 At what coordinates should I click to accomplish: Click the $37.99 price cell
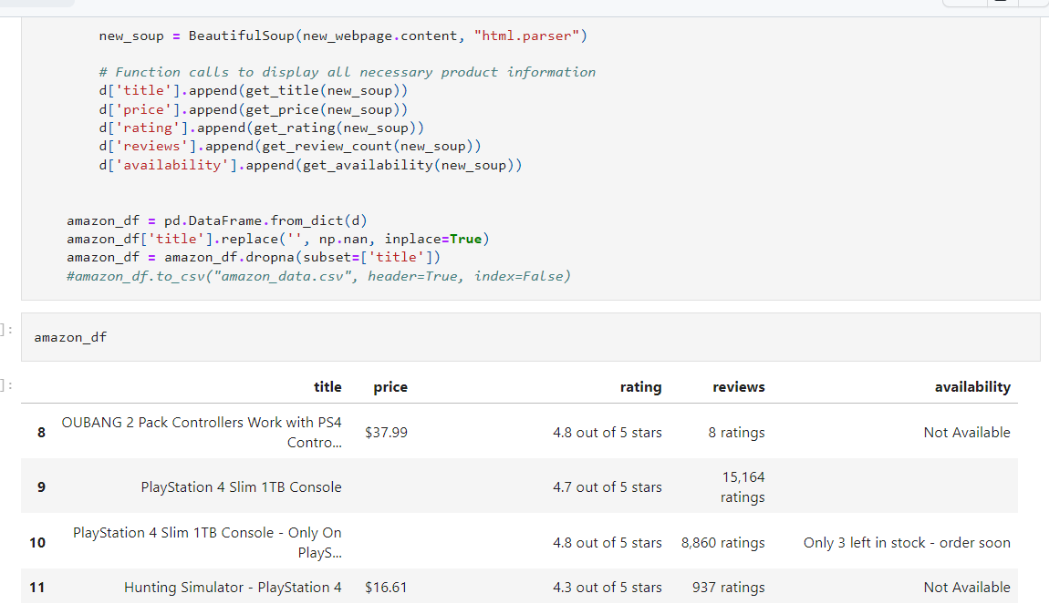pyautogui.click(x=386, y=433)
